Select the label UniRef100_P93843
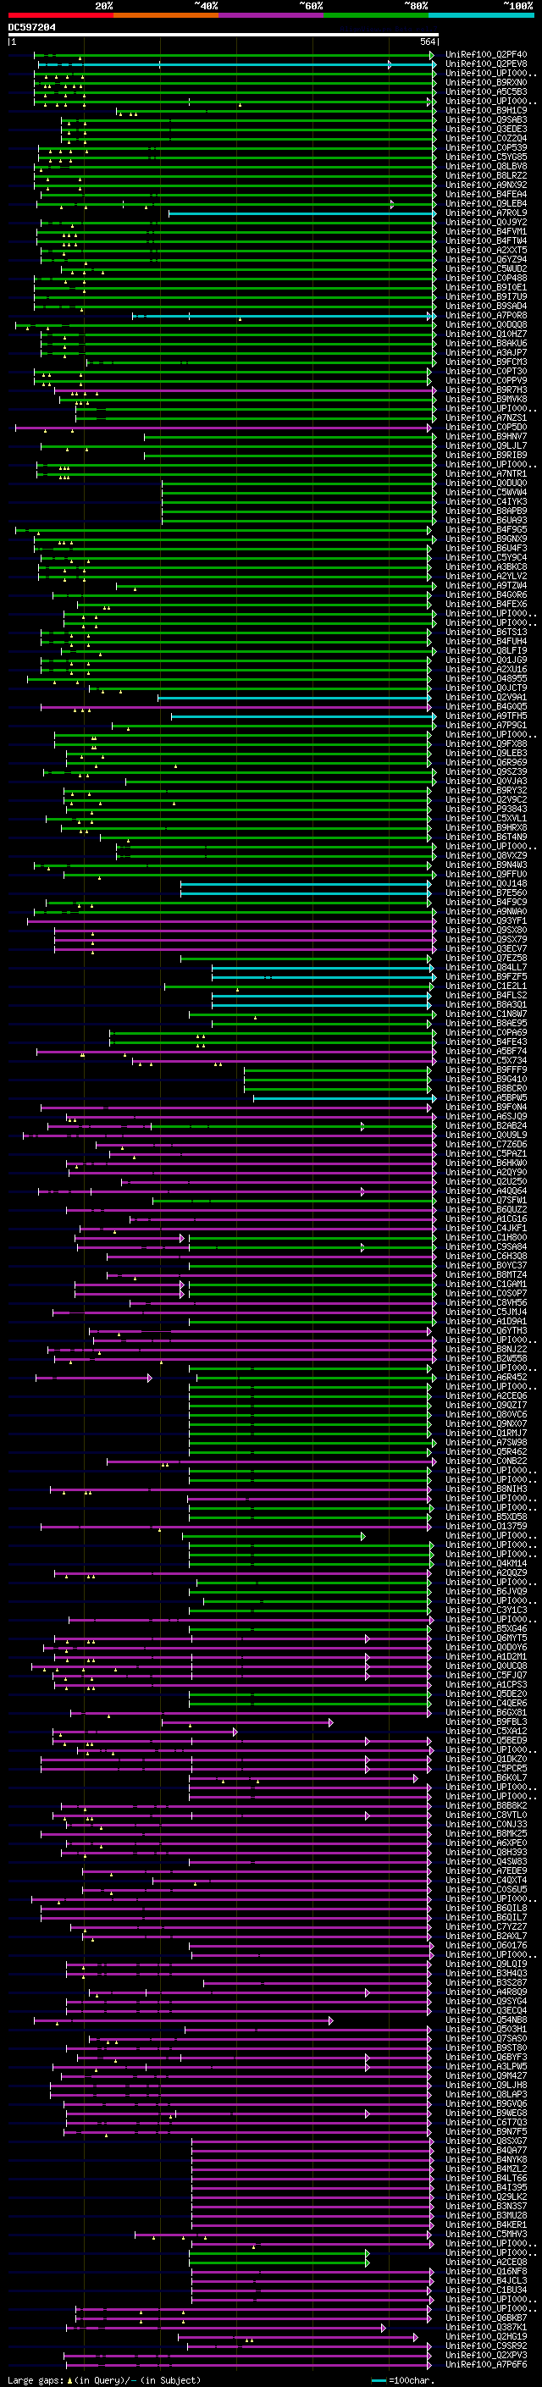This screenshot has height=2387, width=542. point(485,809)
